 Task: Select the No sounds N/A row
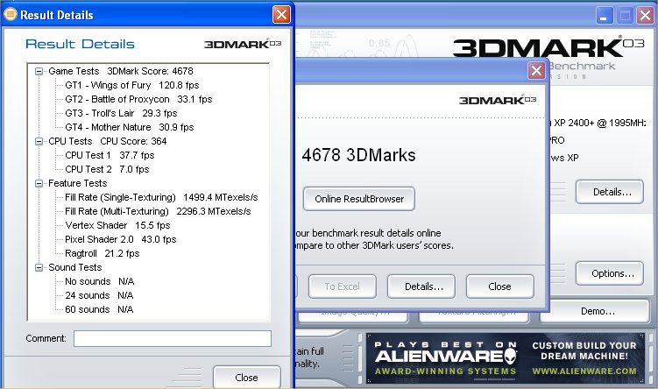tap(100, 281)
